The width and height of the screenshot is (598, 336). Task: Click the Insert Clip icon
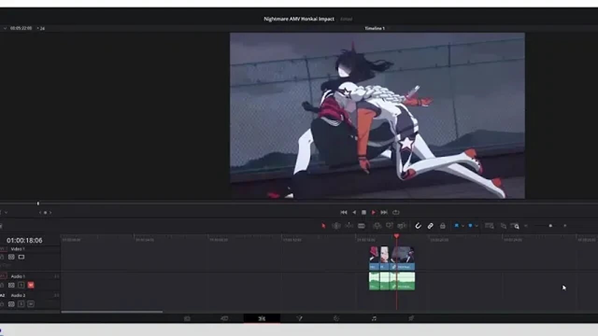point(377,226)
